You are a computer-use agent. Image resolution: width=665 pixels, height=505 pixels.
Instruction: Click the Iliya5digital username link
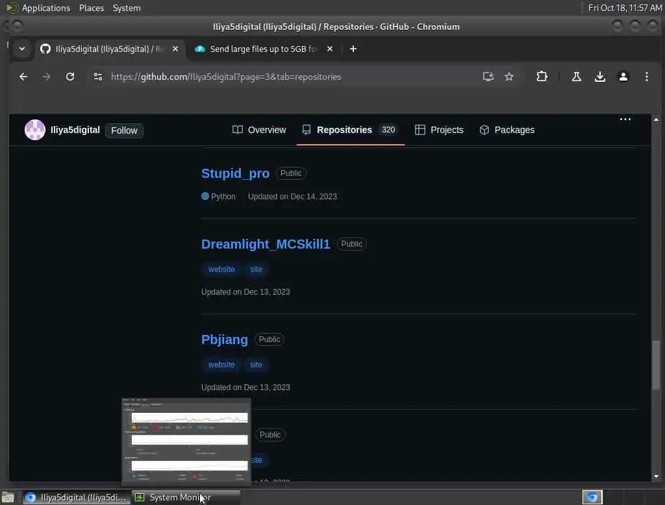pyautogui.click(x=75, y=130)
